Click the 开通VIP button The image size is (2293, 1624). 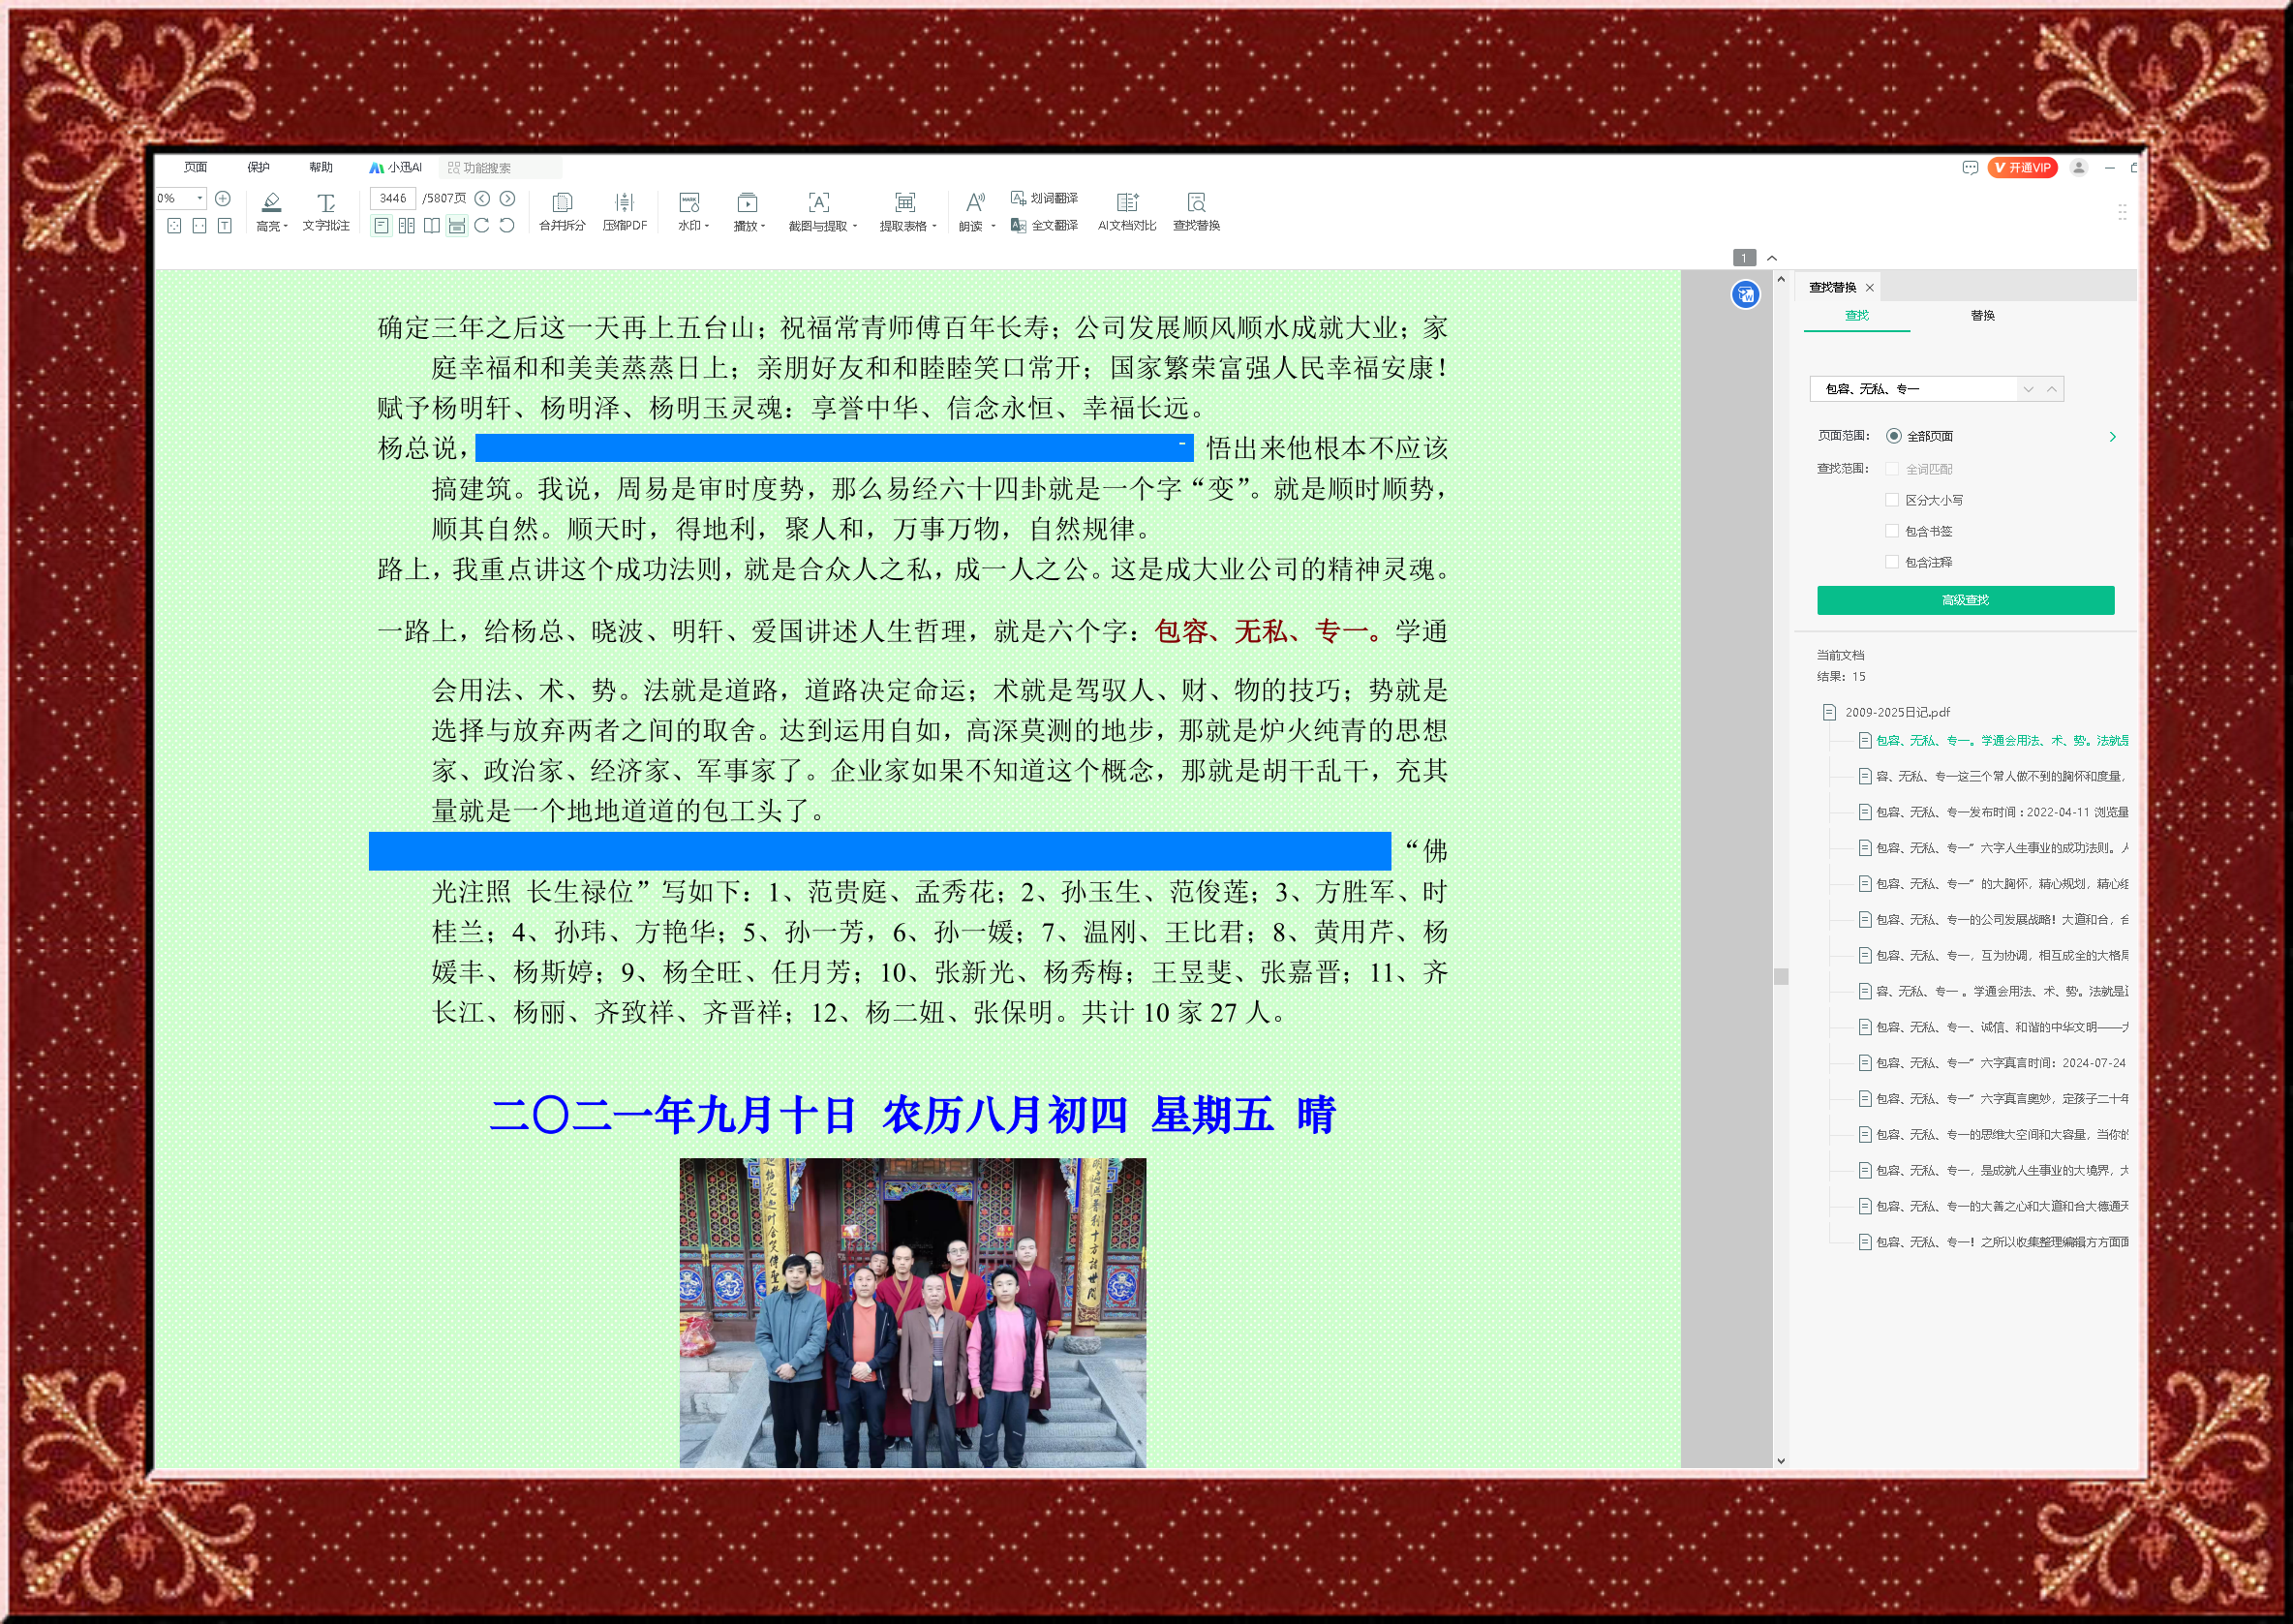(2022, 167)
